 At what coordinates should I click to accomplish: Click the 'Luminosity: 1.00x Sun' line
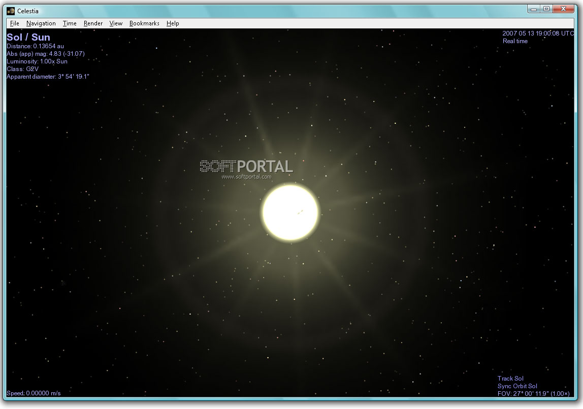click(x=37, y=61)
